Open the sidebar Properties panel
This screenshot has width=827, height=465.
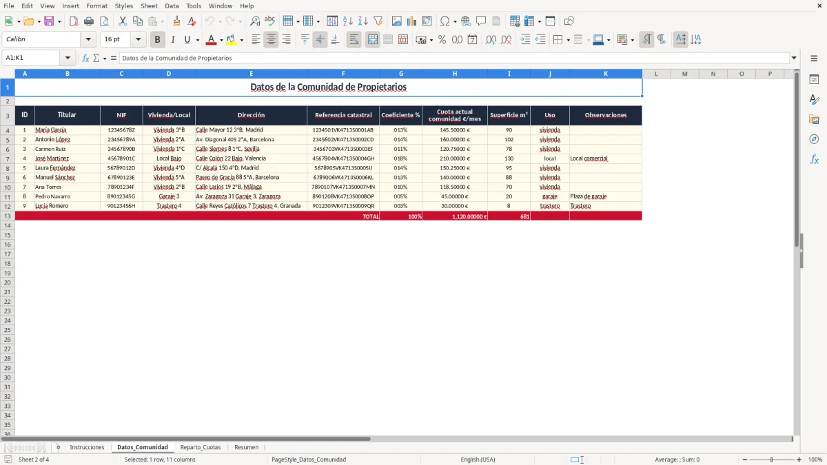pyautogui.click(x=814, y=80)
